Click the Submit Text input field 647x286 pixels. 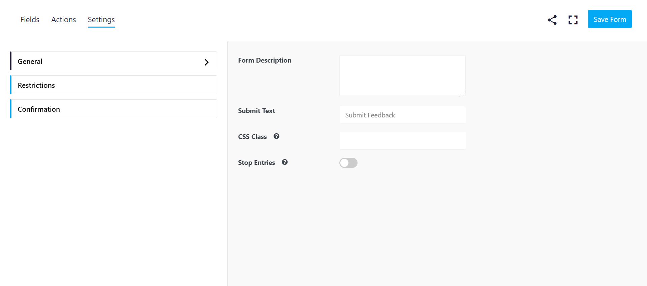coord(403,115)
